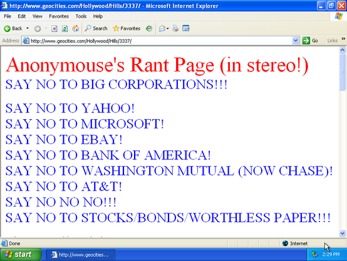Click the Done status bar text
The height and width of the screenshot is (261, 347).
pyautogui.click(x=14, y=243)
